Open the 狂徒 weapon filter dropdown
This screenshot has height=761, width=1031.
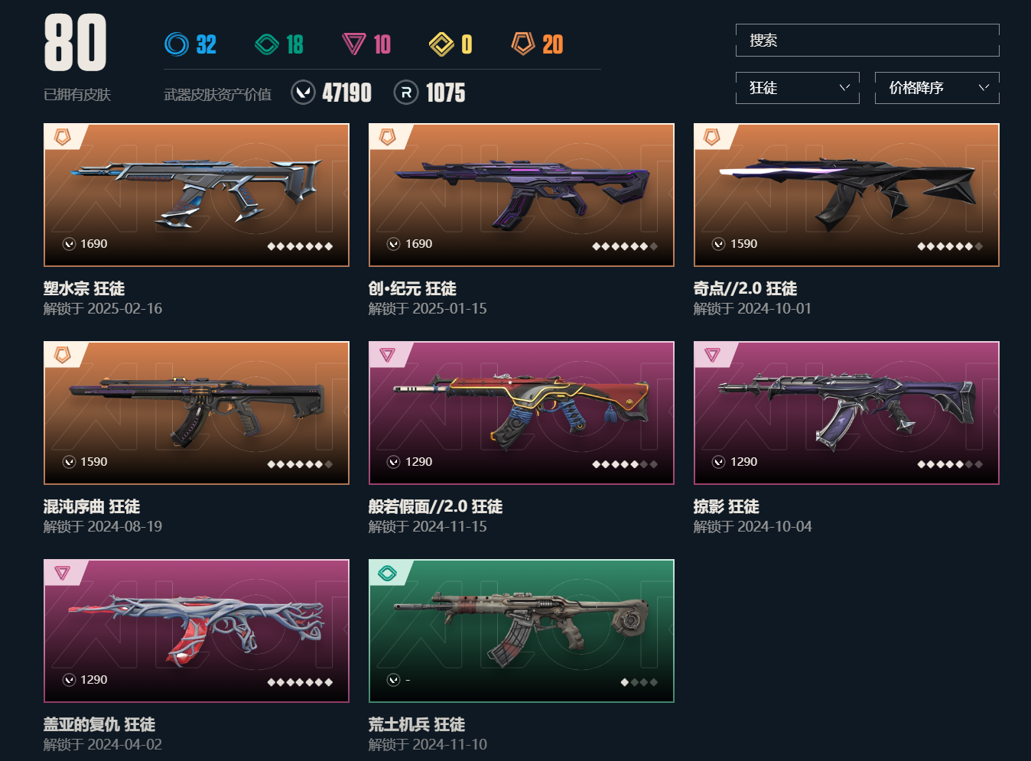798,88
